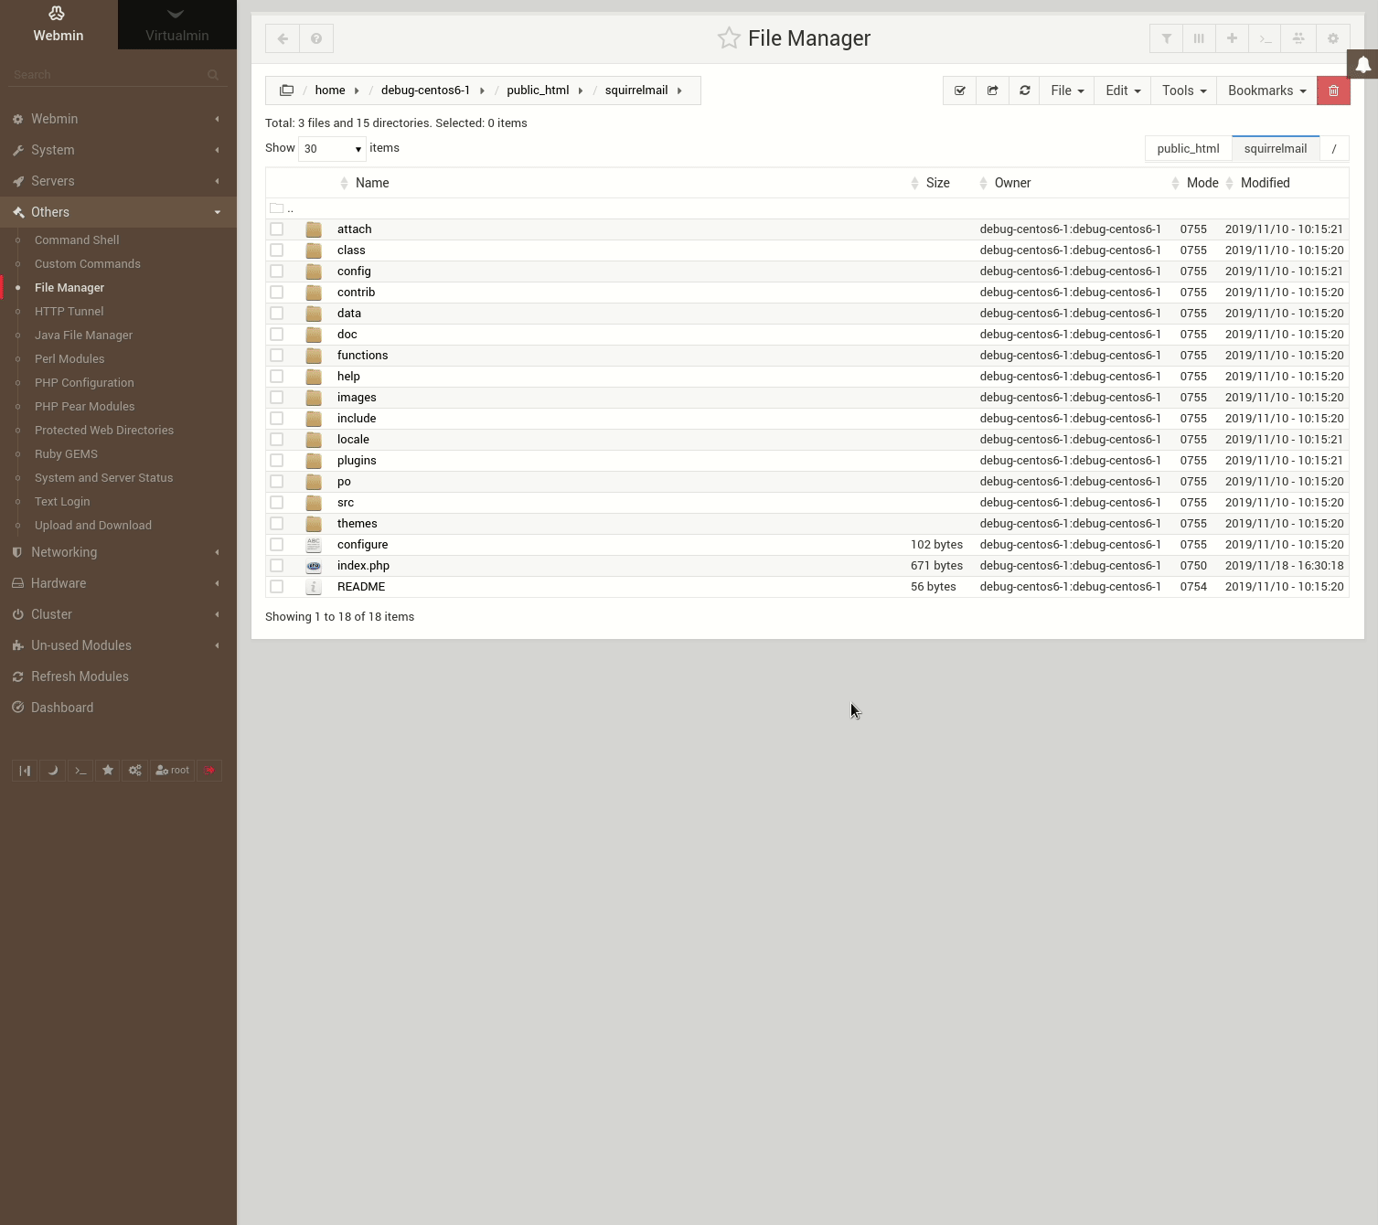The width and height of the screenshot is (1378, 1225).
Task: Check the box for themes folder
Action: click(x=277, y=524)
